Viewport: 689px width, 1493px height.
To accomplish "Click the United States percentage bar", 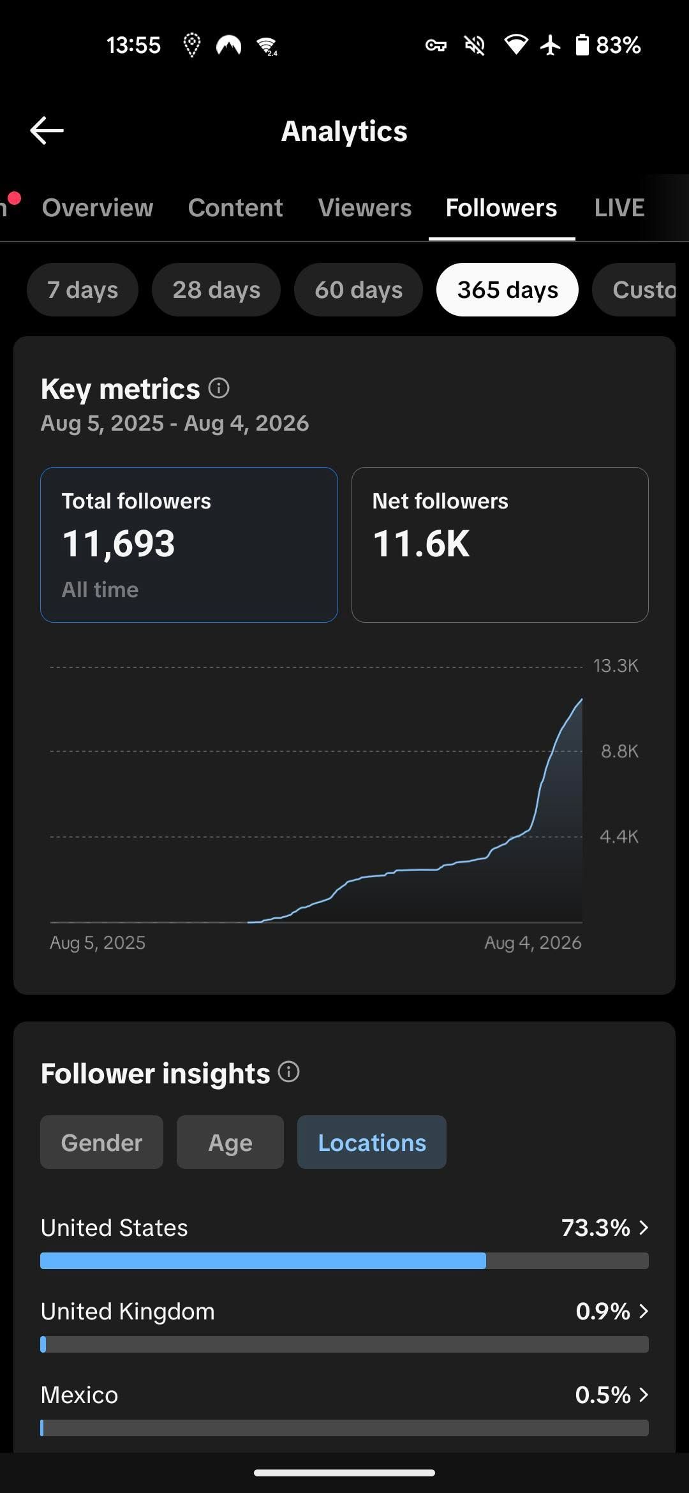I will pos(344,1261).
